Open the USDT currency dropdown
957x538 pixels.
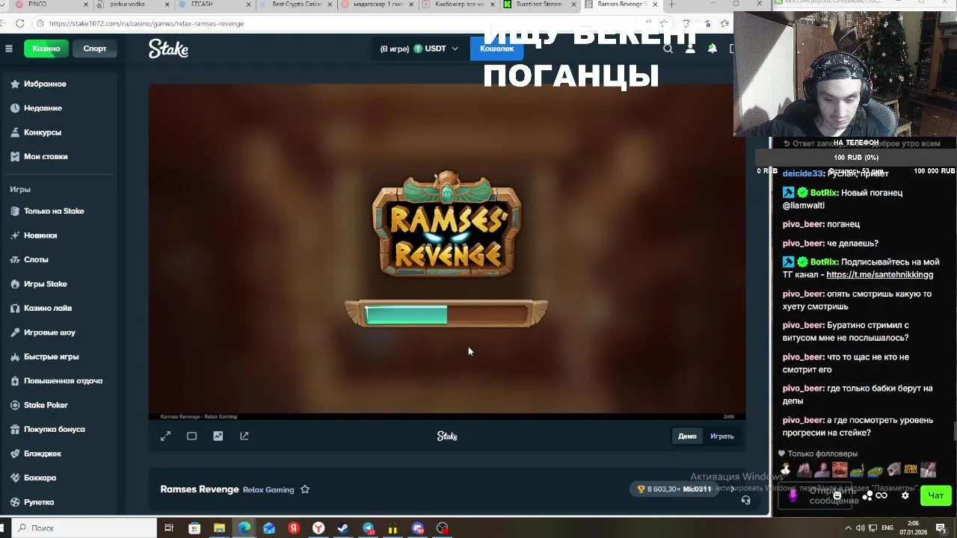(x=419, y=49)
